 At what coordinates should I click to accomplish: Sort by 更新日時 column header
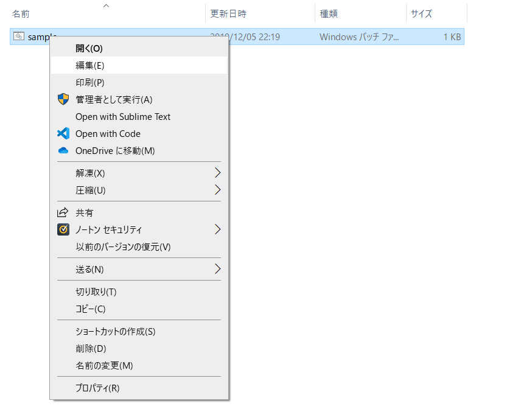[x=228, y=13]
